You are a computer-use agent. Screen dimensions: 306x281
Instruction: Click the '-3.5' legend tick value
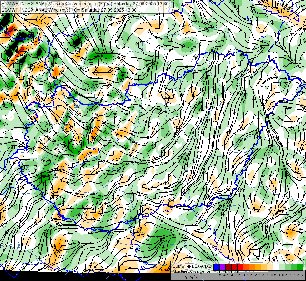[x=237, y=275]
